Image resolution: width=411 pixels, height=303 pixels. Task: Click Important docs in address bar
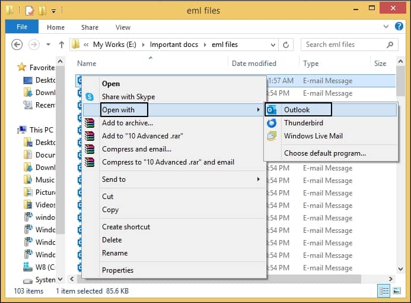point(174,45)
